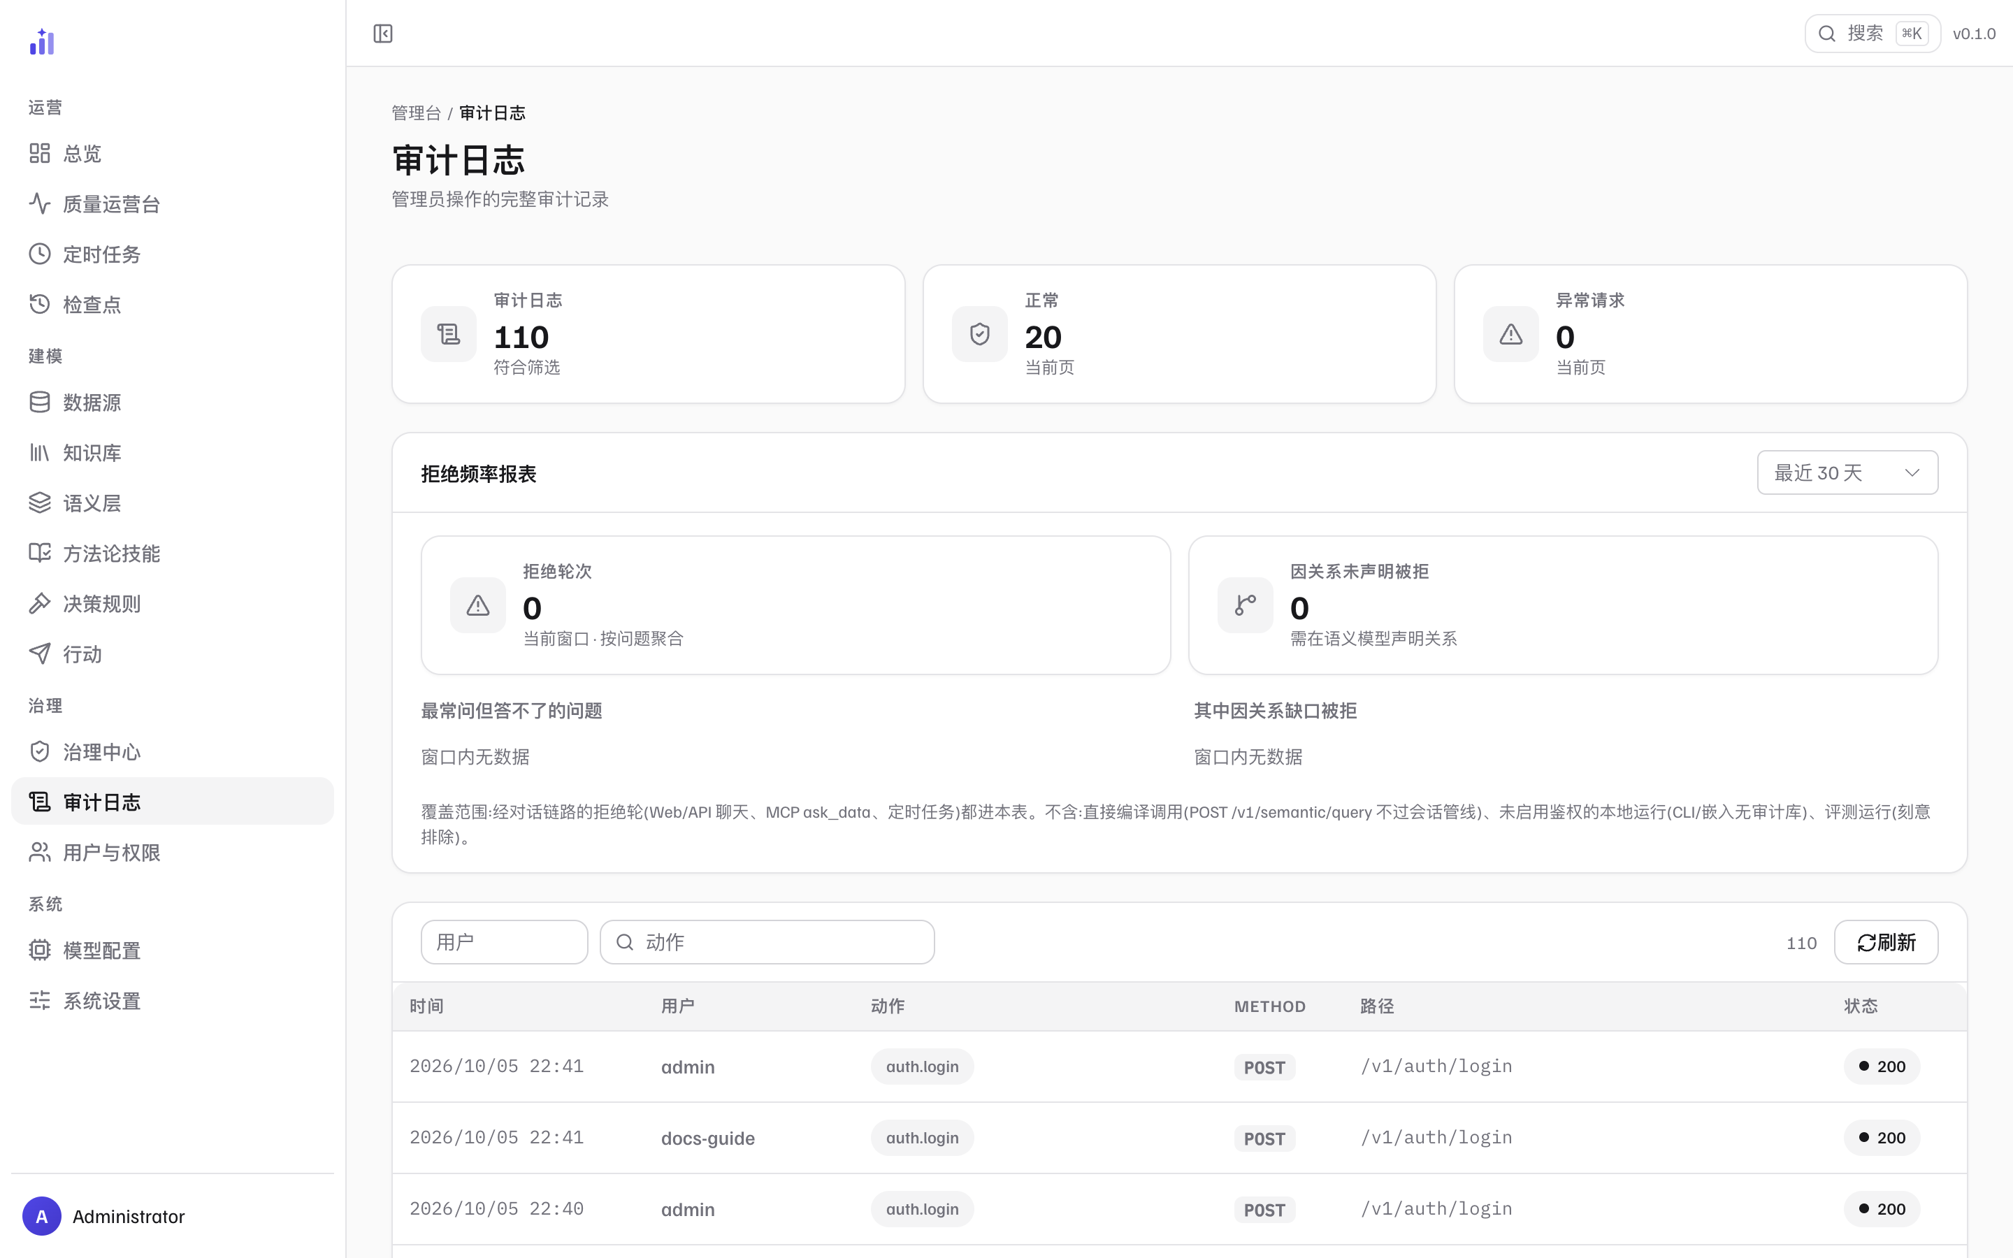Click auth.login tag in the docs-guide row
2013x1258 pixels.
tap(922, 1138)
